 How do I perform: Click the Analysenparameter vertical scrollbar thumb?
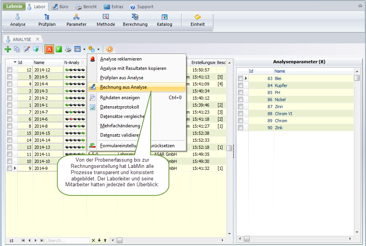pyautogui.click(x=357, y=78)
